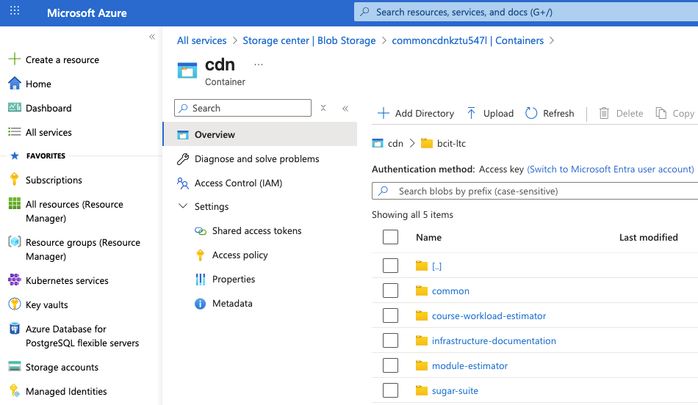698x405 pixels.
Task: Select the Overview menu item
Action: click(x=260, y=134)
